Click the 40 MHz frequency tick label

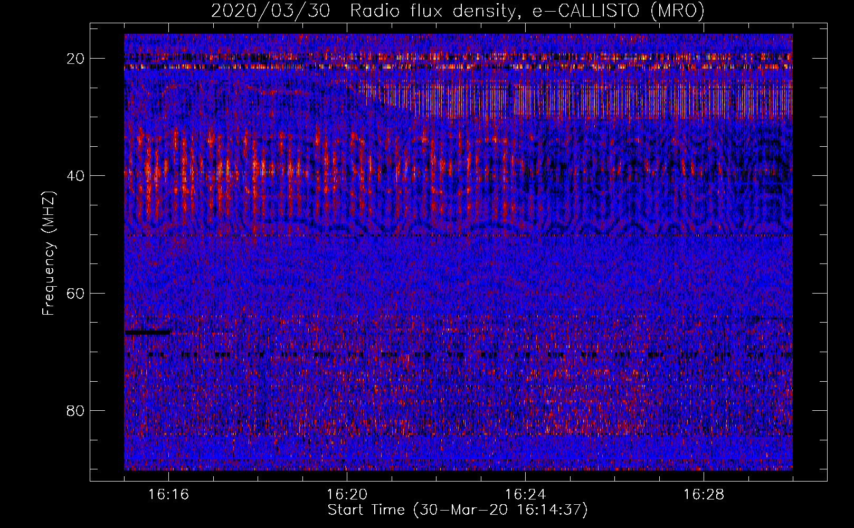(76, 176)
